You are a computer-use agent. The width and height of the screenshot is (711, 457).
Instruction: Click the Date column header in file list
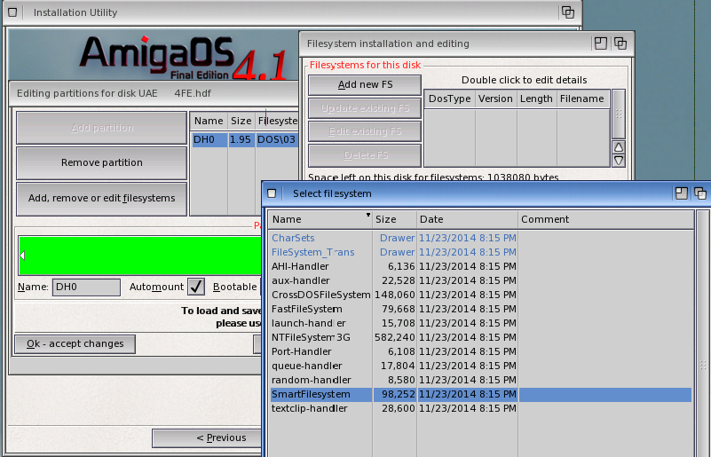tap(467, 219)
